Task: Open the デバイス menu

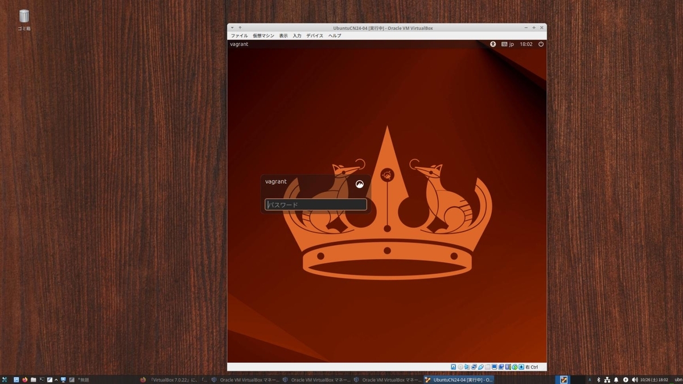Action: (315, 35)
